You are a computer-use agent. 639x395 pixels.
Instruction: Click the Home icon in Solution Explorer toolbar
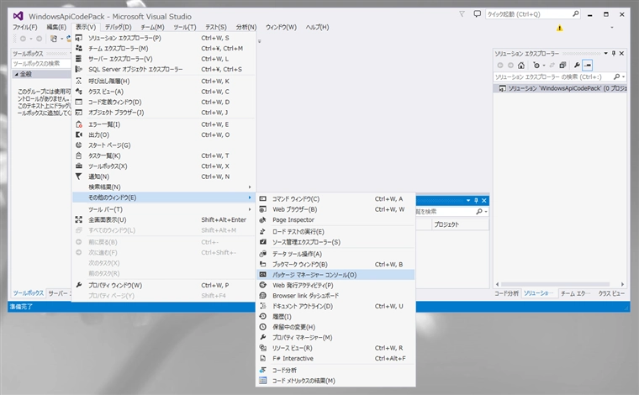click(x=520, y=66)
